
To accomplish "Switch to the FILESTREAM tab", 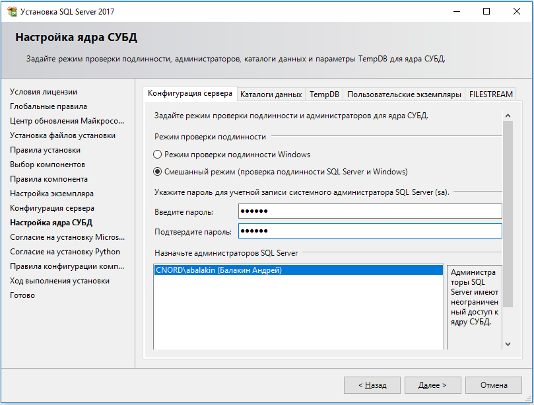I will [x=490, y=94].
